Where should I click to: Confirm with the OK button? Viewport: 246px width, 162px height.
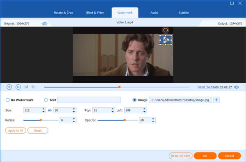click(205, 156)
